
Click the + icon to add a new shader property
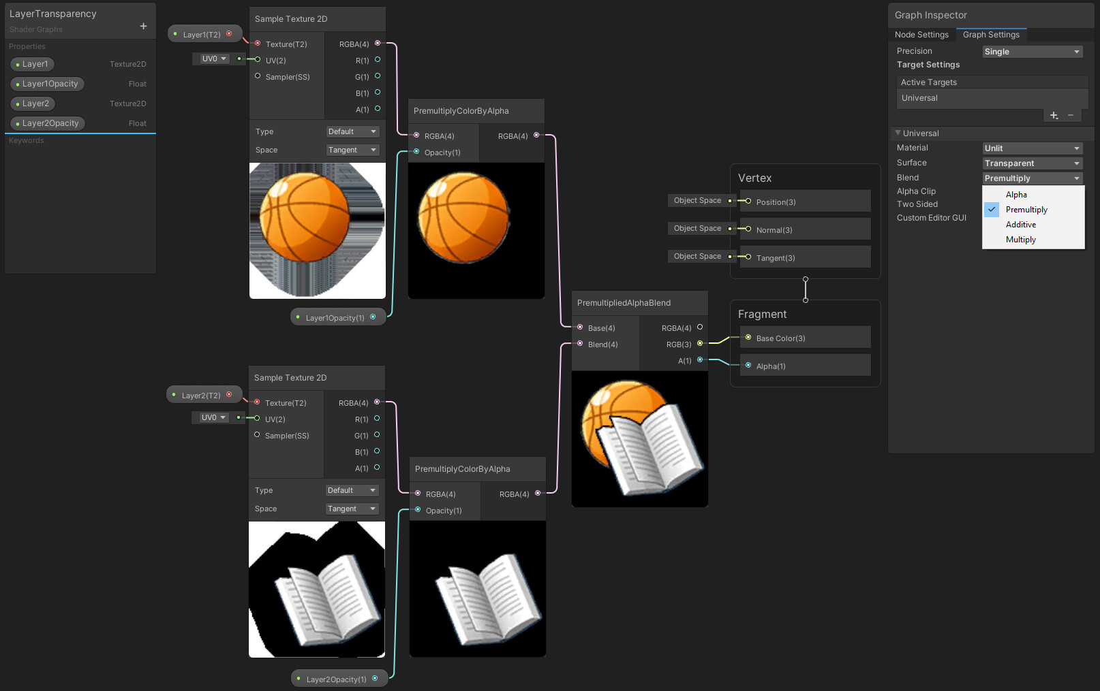(142, 25)
